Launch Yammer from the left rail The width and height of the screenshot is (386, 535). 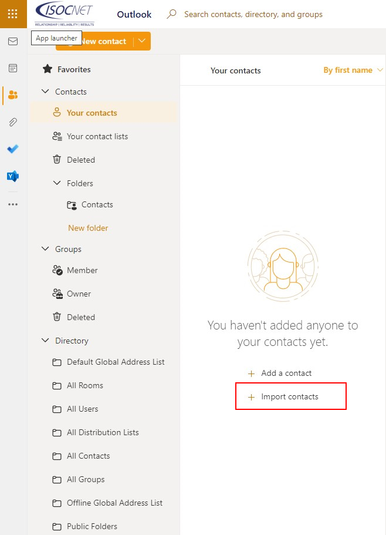pyautogui.click(x=13, y=176)
